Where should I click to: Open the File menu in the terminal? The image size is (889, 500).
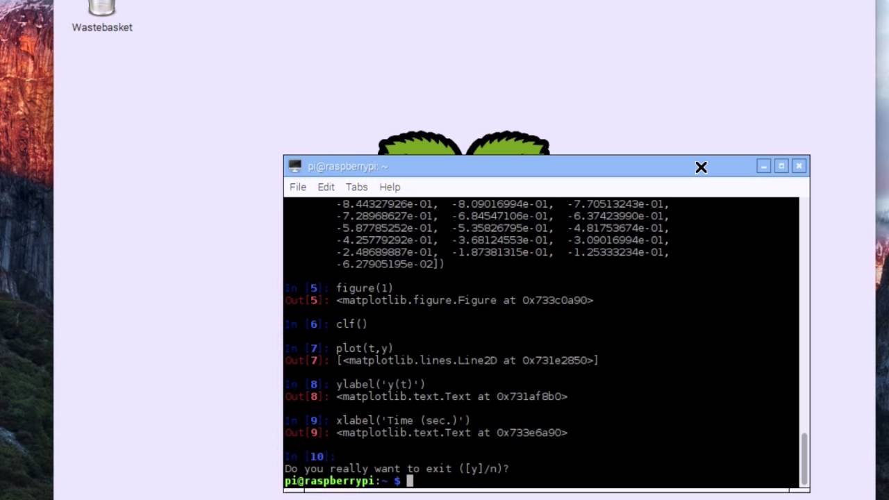point(298,187)
